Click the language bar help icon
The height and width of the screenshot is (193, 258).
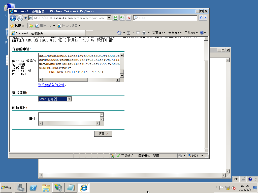[250, 179]
